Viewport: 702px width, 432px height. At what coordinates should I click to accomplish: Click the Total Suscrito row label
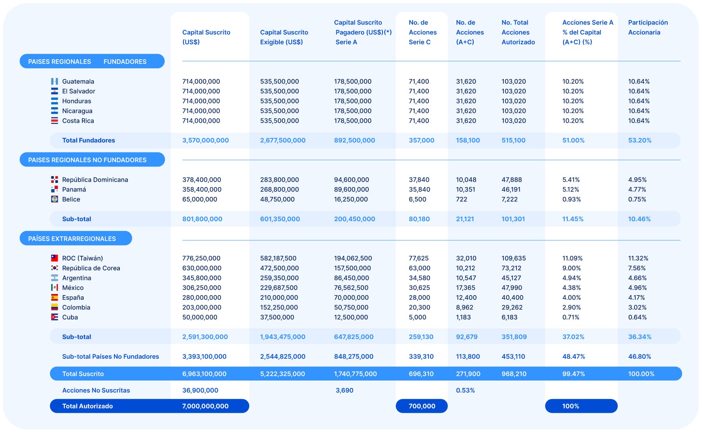coord(83,374)
